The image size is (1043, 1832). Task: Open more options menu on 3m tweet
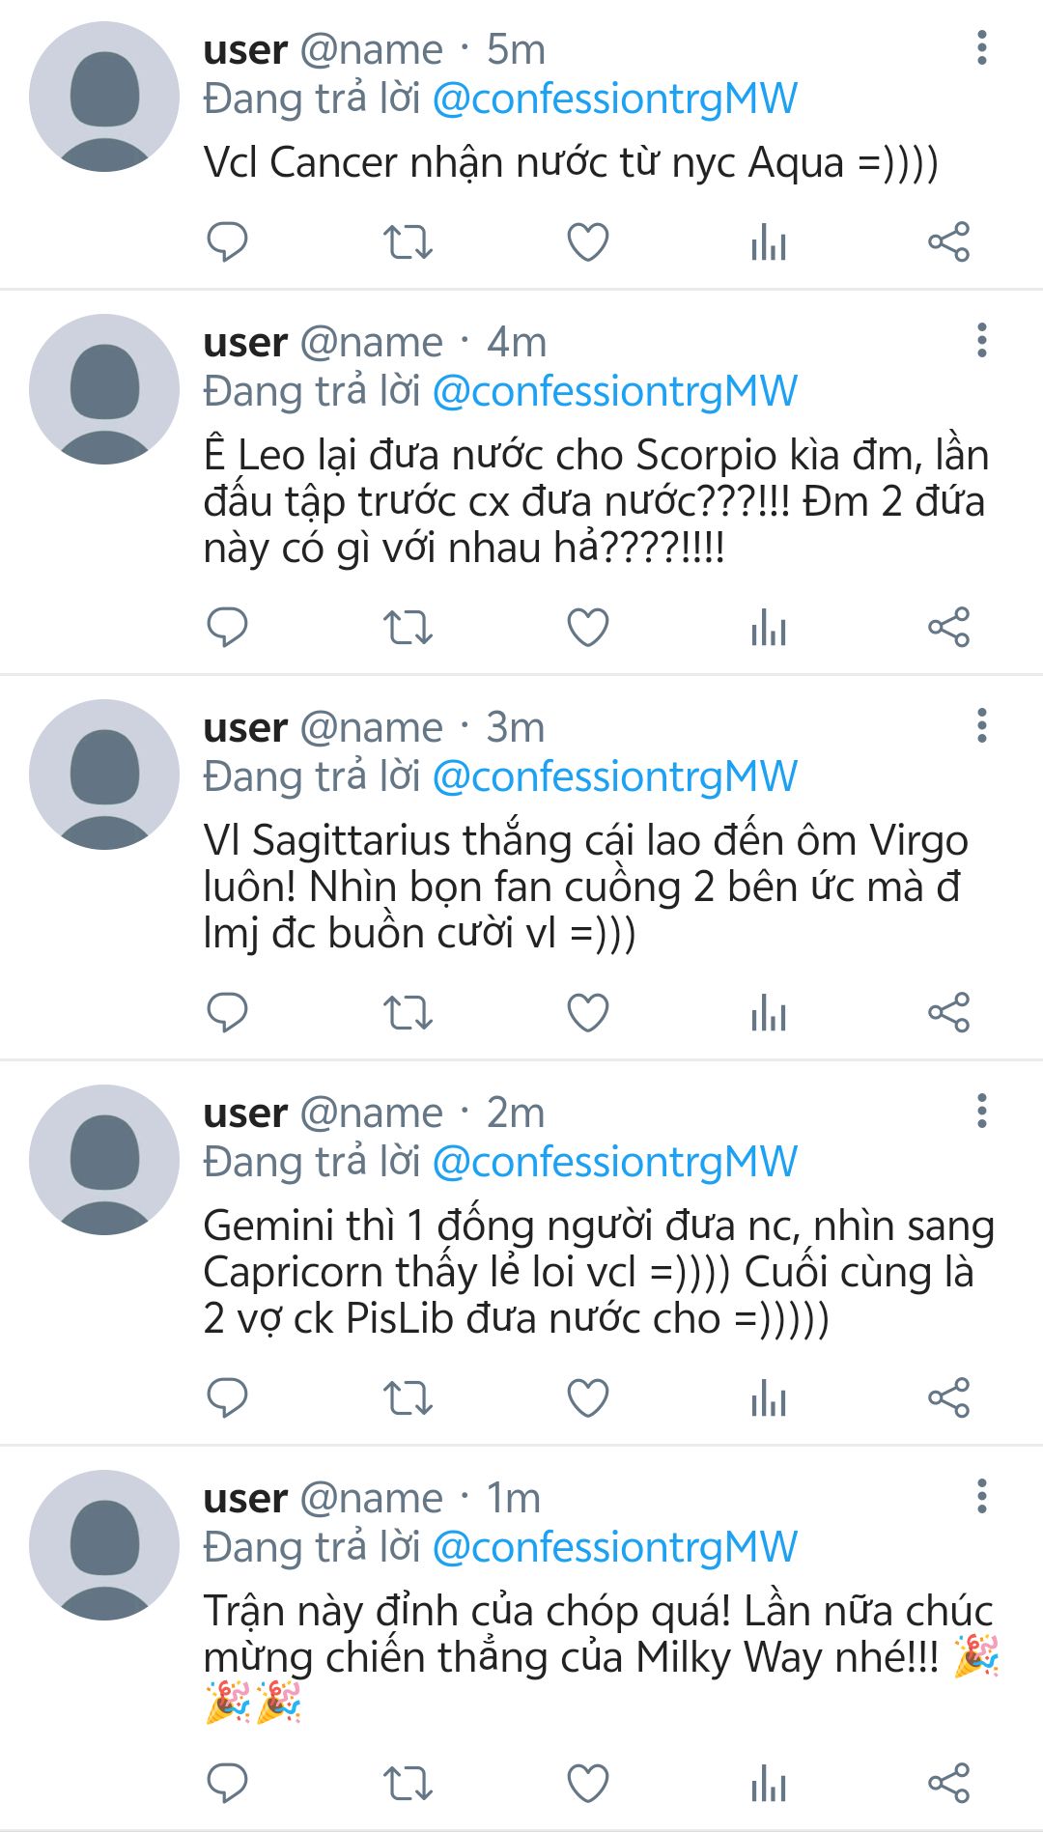click(x=981, y=726)
